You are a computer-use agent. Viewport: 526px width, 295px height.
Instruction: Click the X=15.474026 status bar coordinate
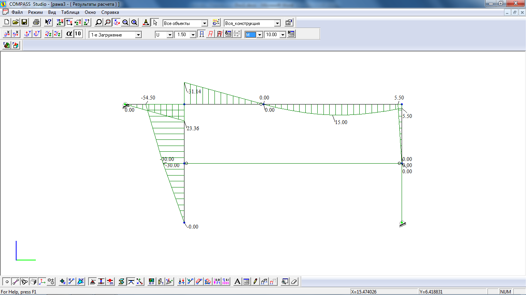[x=364, y=292]
